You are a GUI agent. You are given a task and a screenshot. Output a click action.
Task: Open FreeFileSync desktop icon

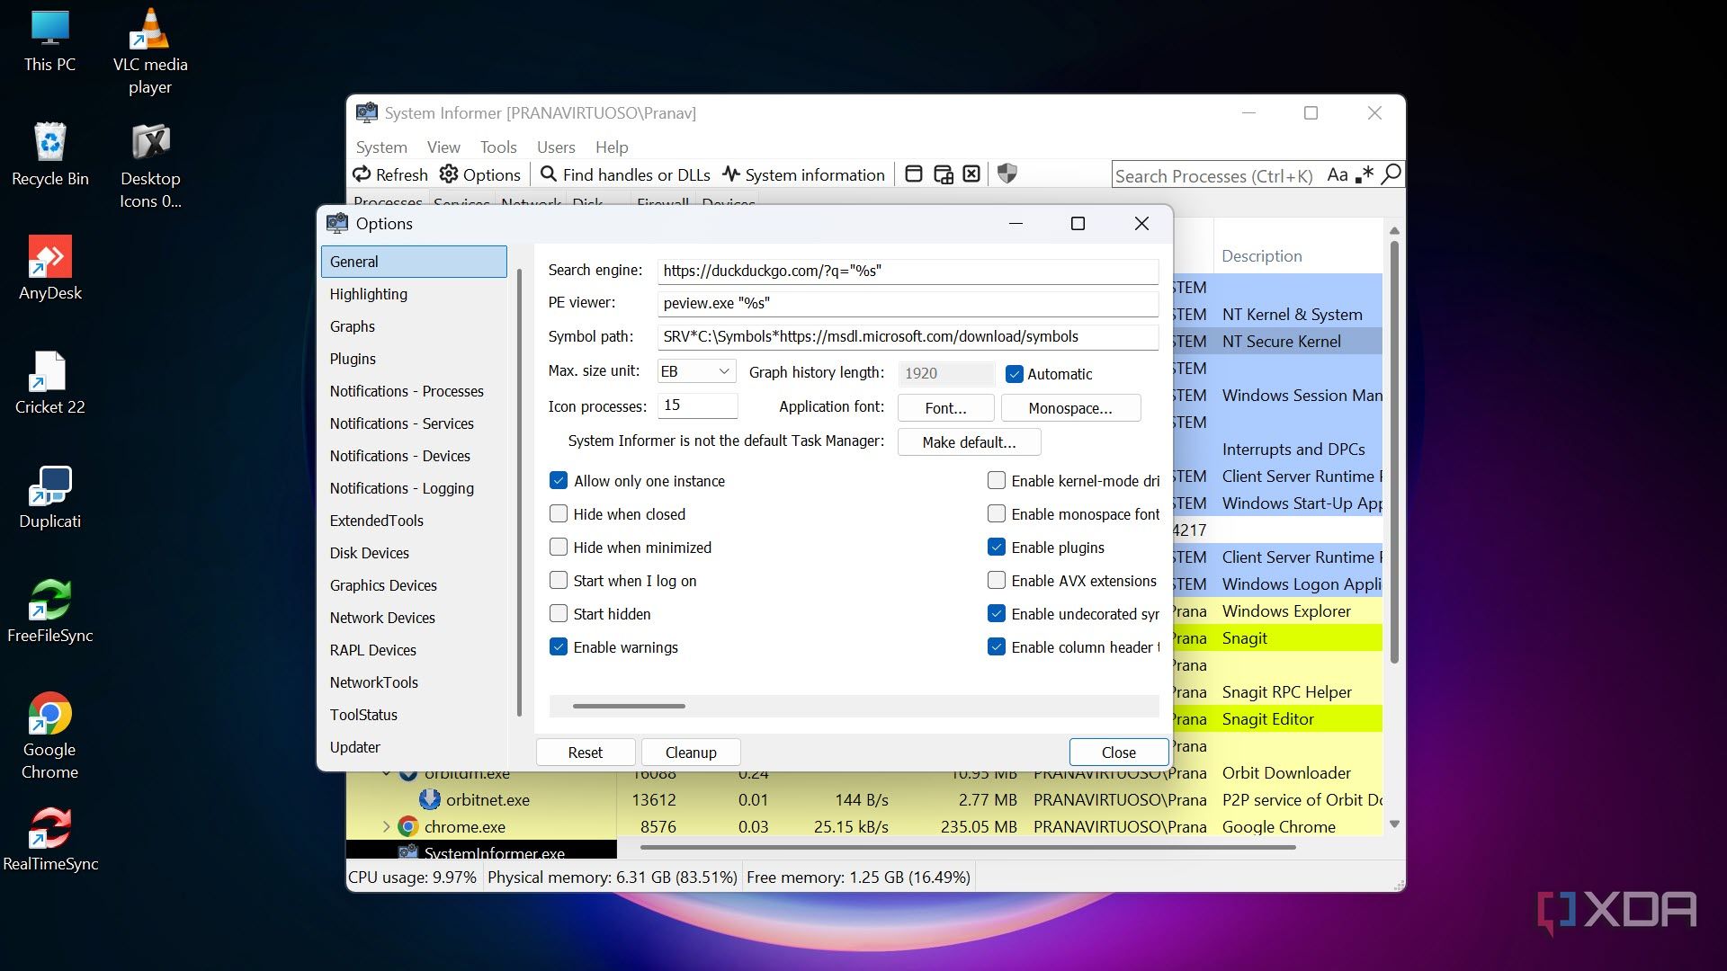click(50, 610)
